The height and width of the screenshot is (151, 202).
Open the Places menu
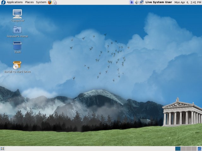29,2
